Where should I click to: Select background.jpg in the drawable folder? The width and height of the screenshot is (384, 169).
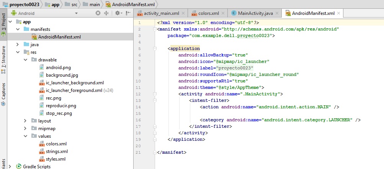tap(62, 75)
